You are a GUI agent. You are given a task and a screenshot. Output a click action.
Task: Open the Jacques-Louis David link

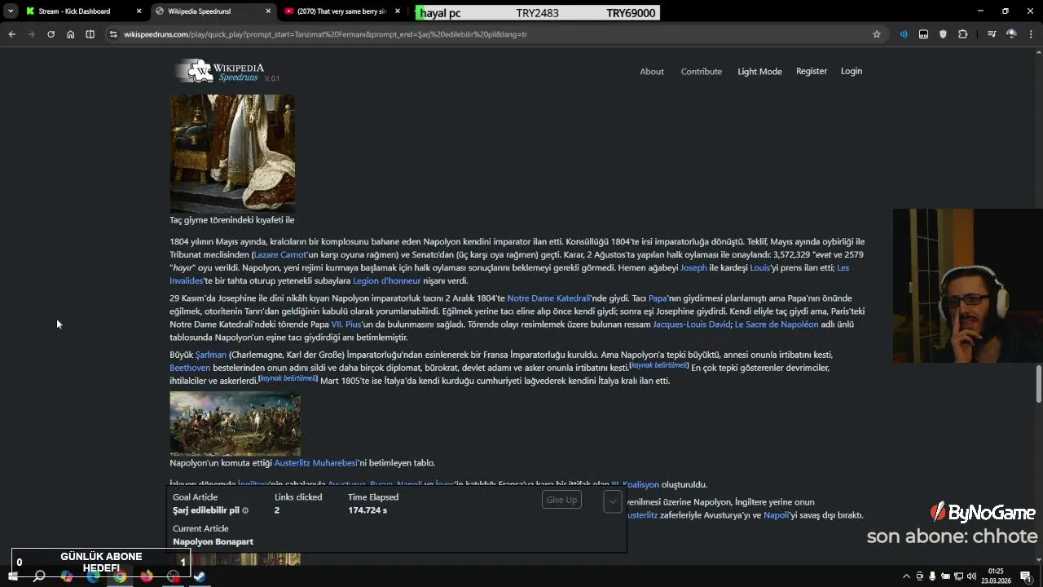[692, 324]
